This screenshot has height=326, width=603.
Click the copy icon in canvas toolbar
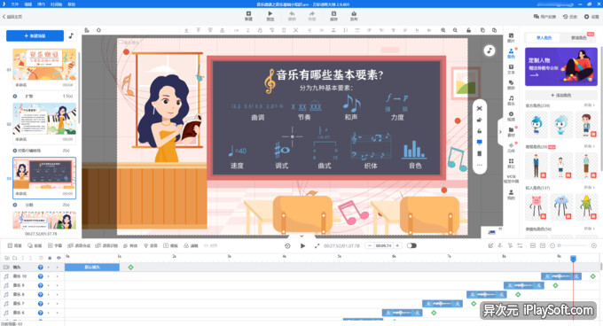(x=482, y=30)
